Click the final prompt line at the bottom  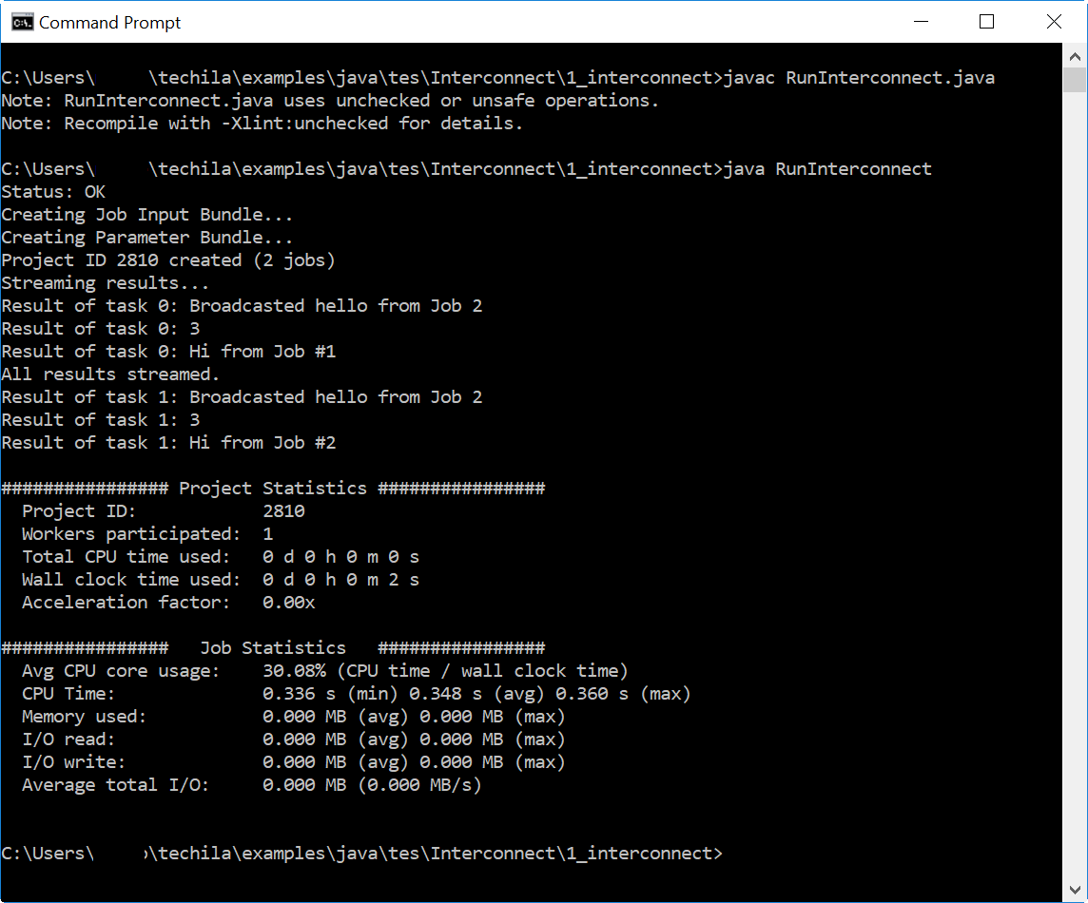[361, 854]
